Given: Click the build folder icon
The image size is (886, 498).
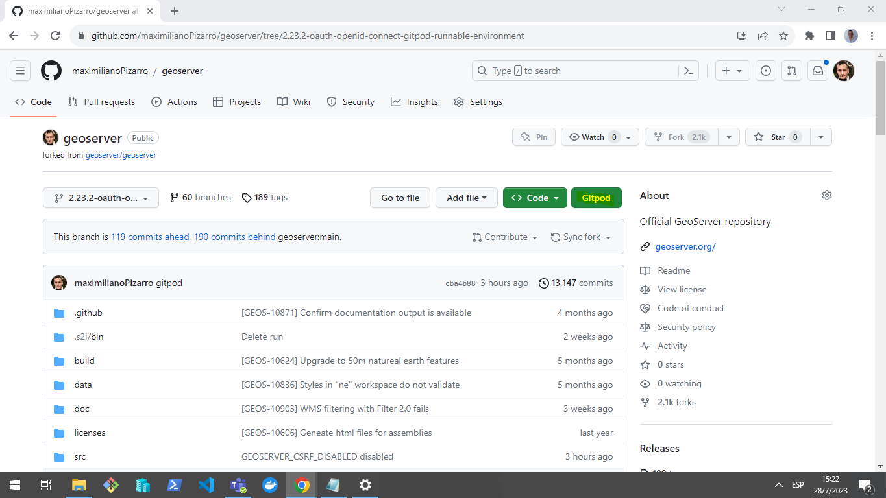Looking at the screenshot, I should pos(59,361).
